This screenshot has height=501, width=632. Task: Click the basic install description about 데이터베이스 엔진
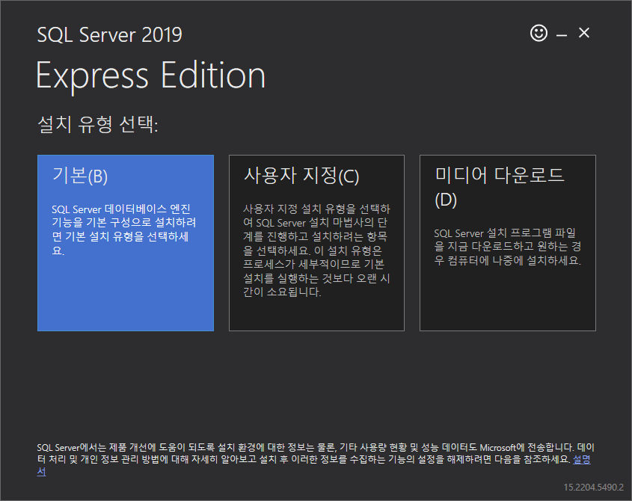pyautogui.click(x=123, y=230)
